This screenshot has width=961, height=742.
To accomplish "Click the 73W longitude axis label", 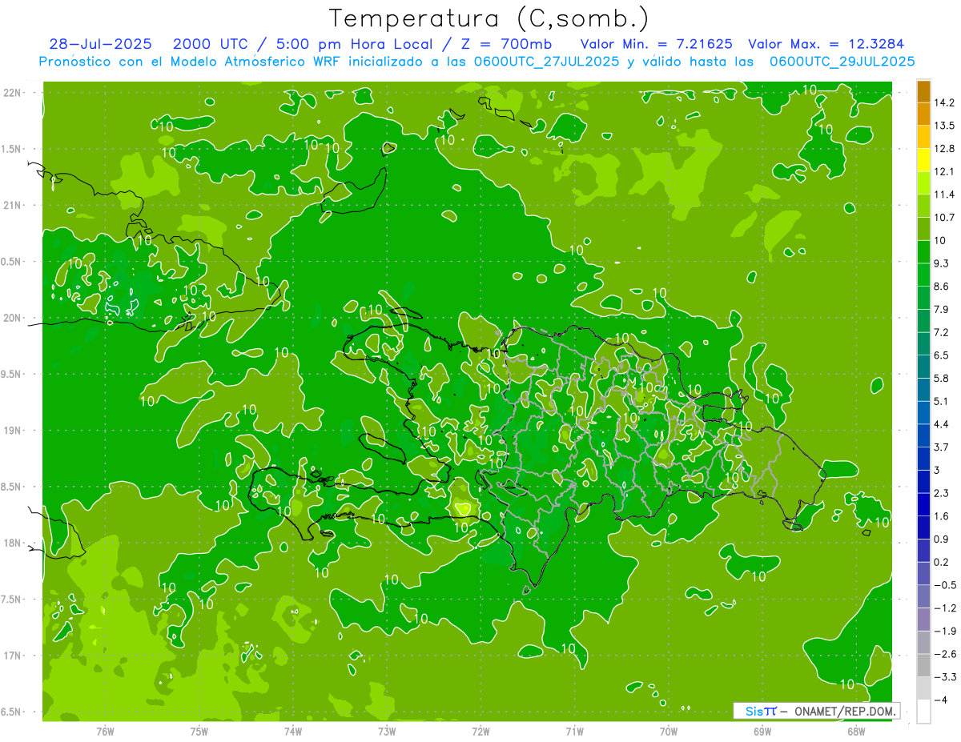I will (387, 731).
